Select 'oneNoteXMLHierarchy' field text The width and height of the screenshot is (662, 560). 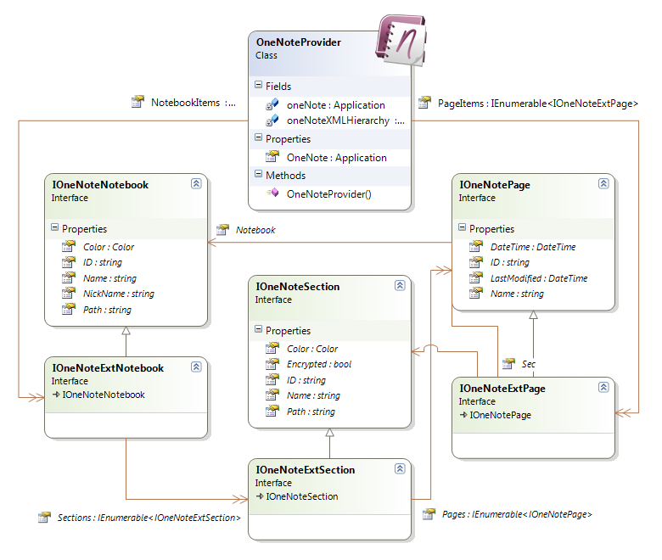(x=338, y=120)
